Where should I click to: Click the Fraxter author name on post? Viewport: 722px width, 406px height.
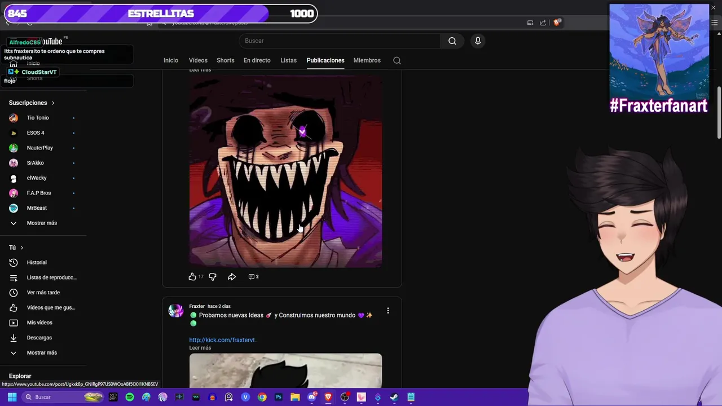pyautogui.click(x=197, y=306)
